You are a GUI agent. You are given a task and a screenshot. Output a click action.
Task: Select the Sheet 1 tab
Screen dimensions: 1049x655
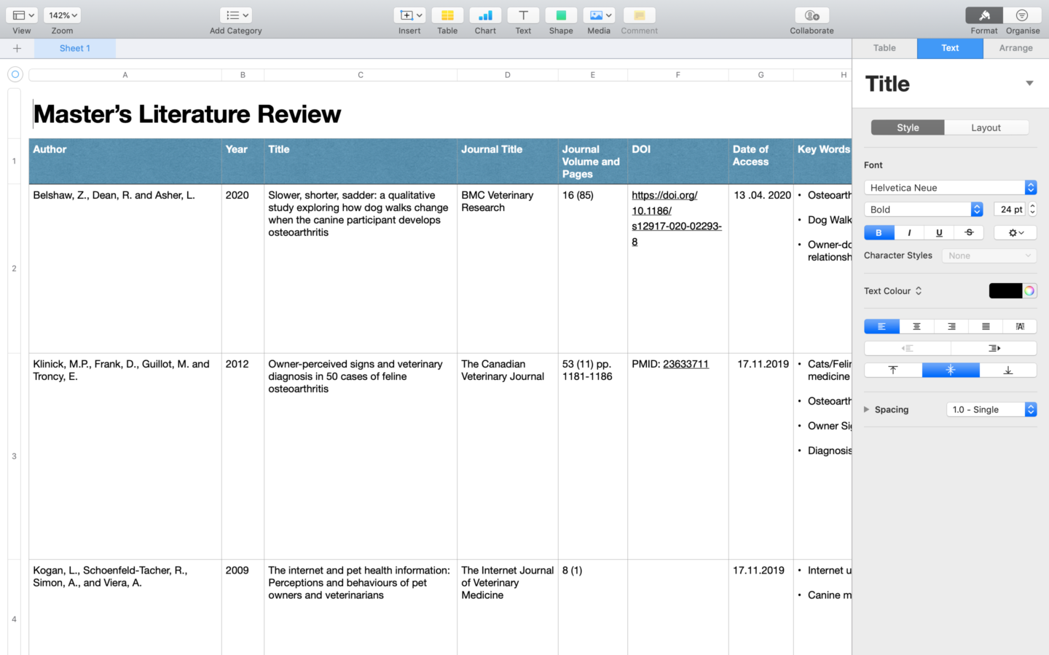coord(75,48)
